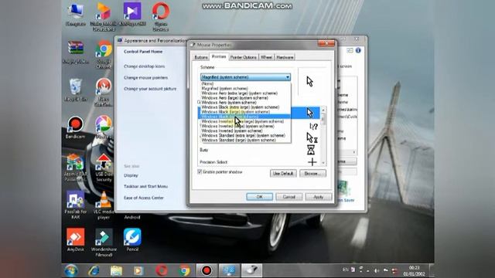Open the KMPlayer desktop shortcut
Viewport: 495px width, 278px height.
[x=132, y=15]
